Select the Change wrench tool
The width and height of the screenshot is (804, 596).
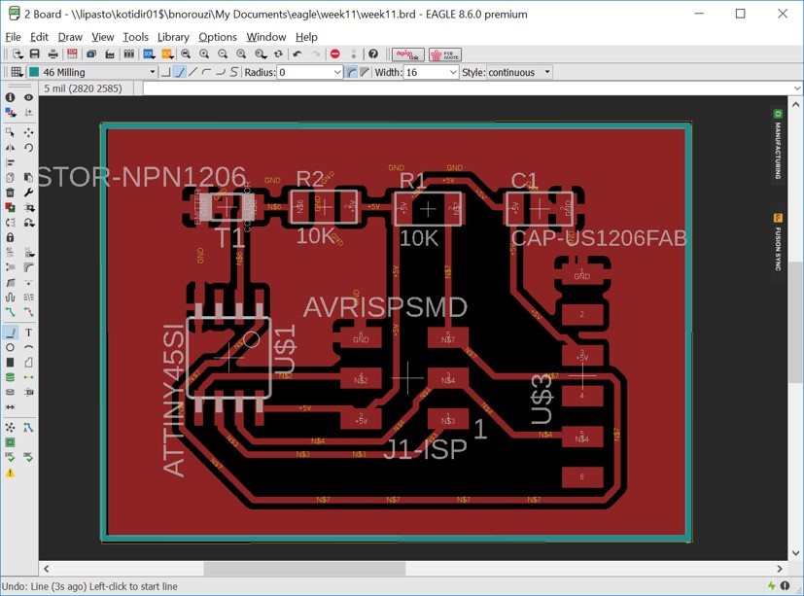point(29,193)
